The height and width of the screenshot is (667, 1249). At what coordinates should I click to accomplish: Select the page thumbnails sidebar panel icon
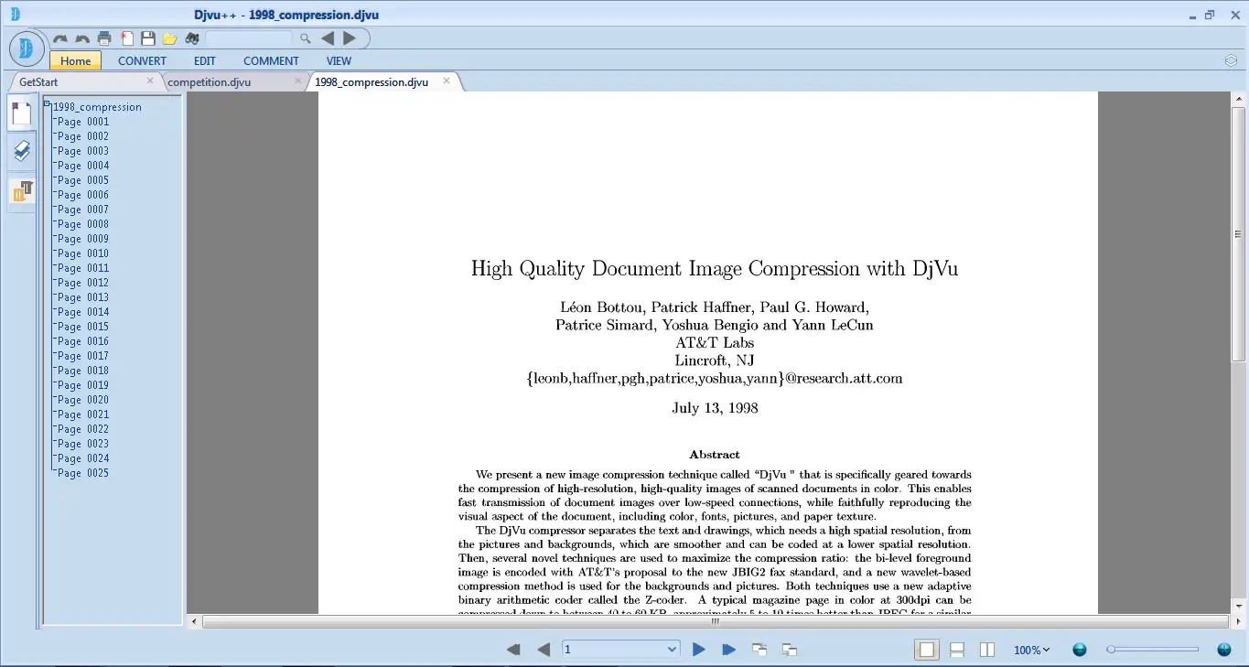(22, 113)
